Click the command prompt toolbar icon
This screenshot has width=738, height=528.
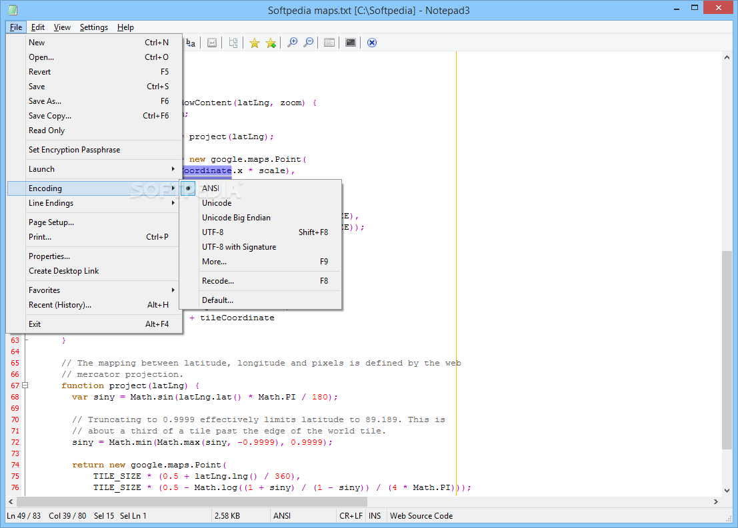[x=351, y=43]
